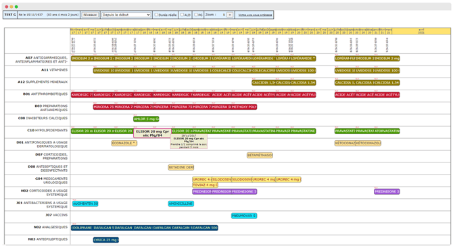
Task: Enable the Durée réelle checkbox
Action: 156,15
